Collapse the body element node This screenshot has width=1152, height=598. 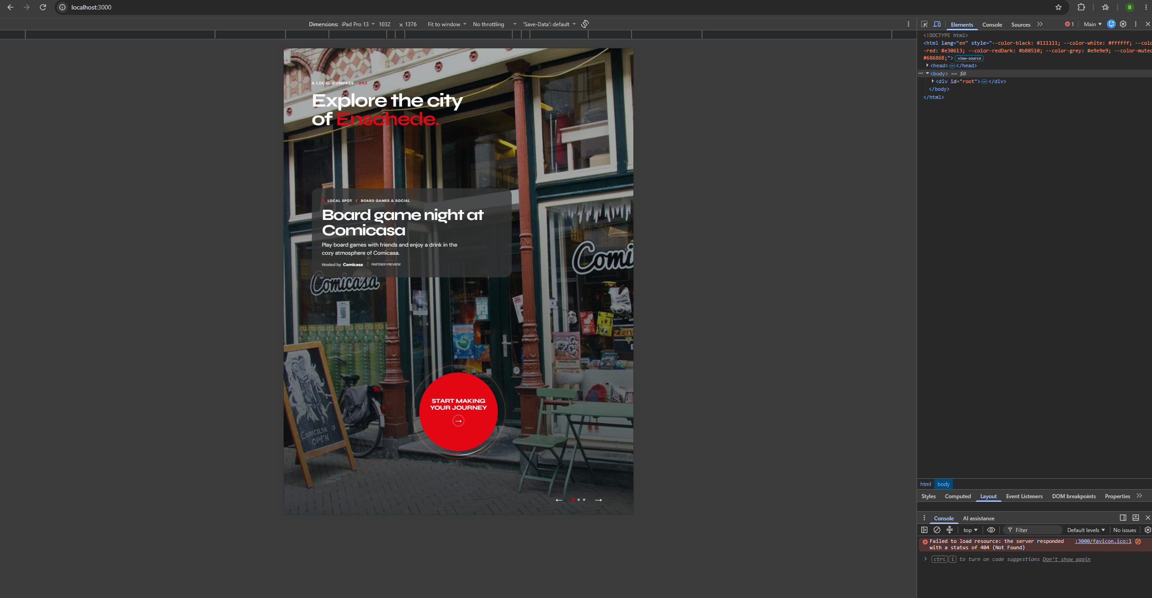tap(927, 74)
